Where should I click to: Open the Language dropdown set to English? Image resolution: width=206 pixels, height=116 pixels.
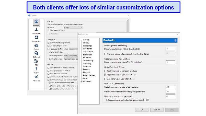73,27
